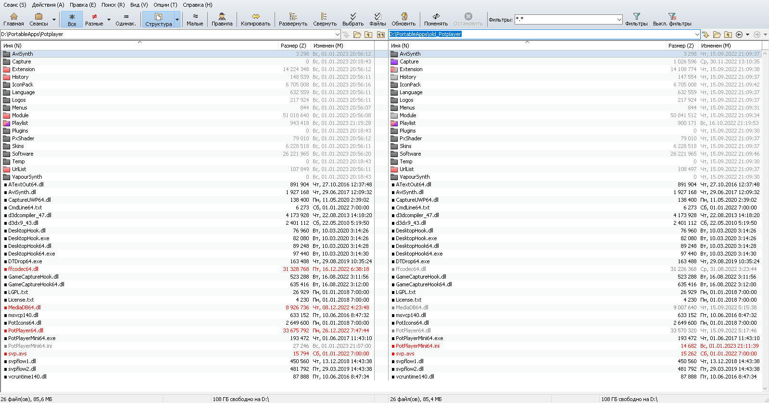Select MediaDB64.dll in left pane

tap(24, 307)
